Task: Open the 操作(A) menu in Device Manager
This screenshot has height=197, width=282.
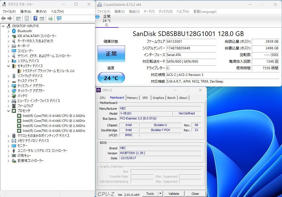Action: point(26,11)
